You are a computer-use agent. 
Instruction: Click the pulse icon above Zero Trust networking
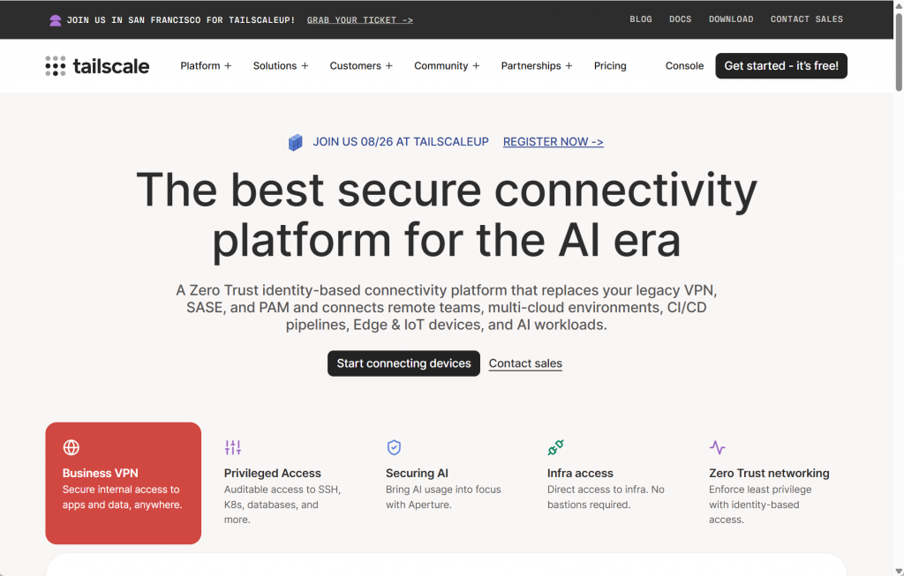point(717,447)
